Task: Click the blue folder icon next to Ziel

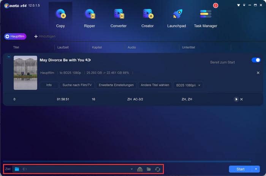Action: click(x=17, y=169)
